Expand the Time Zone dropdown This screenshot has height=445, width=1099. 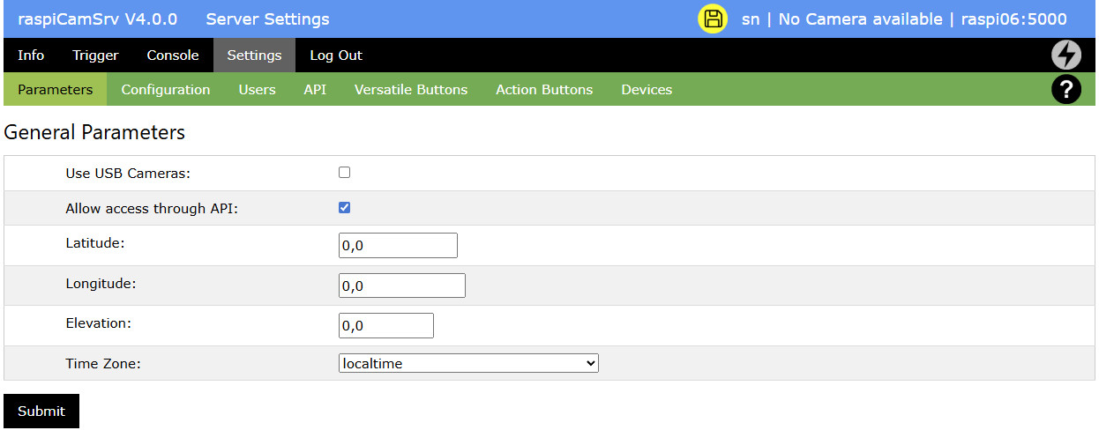pos(468,363)
